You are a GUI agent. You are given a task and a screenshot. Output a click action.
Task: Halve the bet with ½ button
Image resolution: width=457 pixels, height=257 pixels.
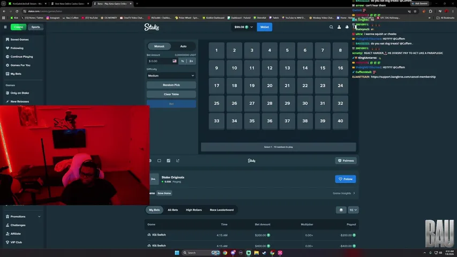183,61
